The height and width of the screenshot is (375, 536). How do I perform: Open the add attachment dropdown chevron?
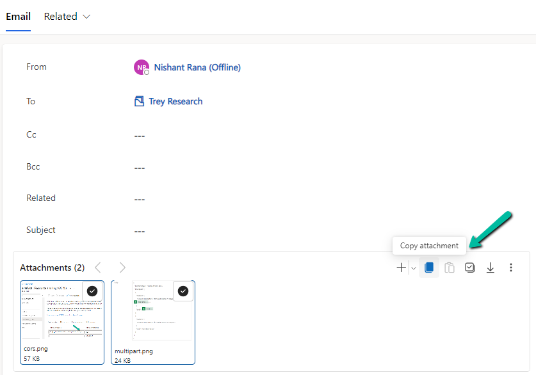tap(413, 267)
